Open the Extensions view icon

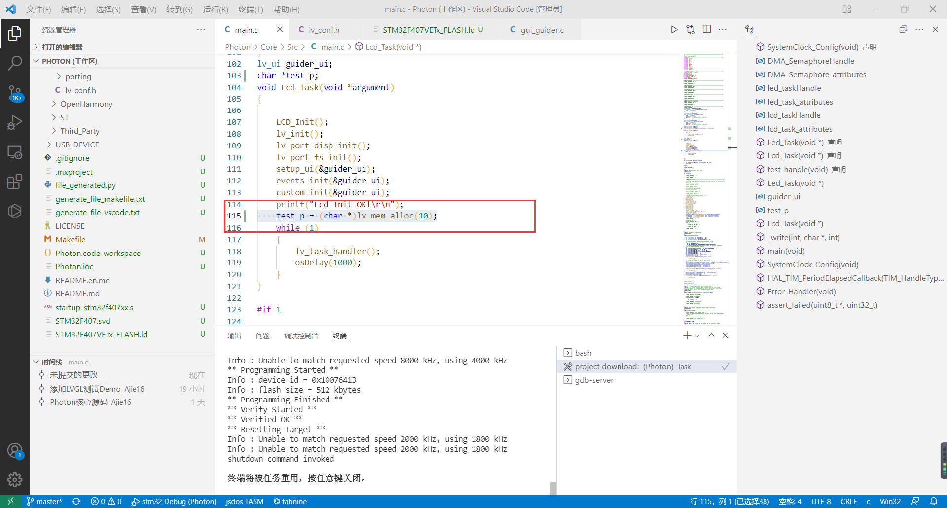pos(15,181)
